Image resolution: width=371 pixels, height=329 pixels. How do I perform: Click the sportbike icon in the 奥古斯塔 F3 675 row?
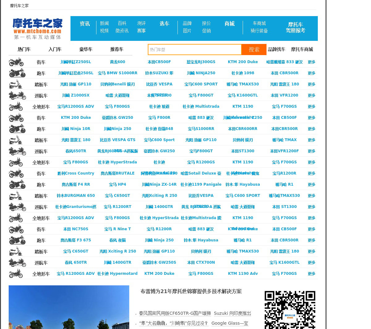pyautogui.click(x=17, y=240)
